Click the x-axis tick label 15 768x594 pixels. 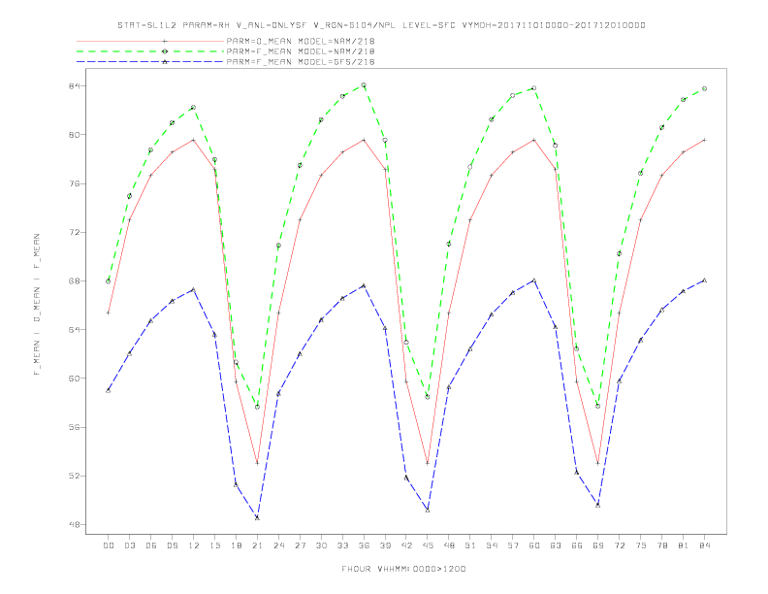point(214,545)
